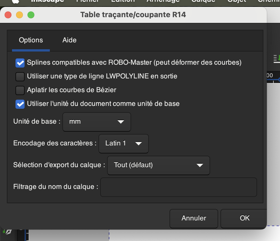Disable Splines compatibles avec ROBO-Master
The image size is (280, 241).
pyautogui.click(x=20, y=63)
